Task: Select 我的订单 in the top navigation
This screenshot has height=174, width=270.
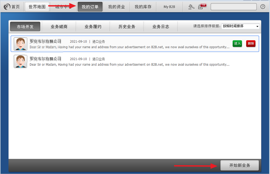Action: 90,7
